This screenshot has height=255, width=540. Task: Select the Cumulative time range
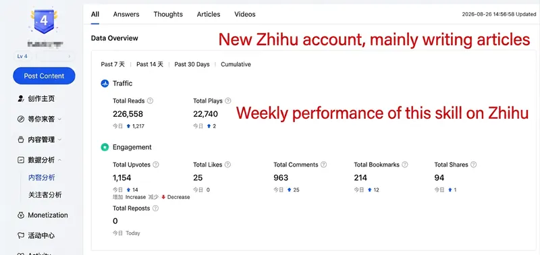(236, 64)
